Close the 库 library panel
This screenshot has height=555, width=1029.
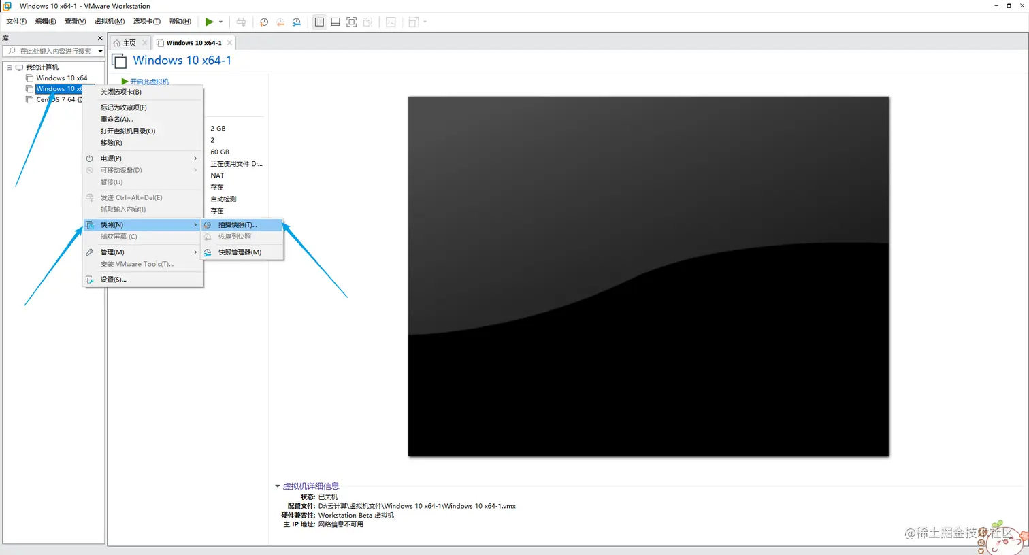pyautogui.click(x=100, y=39)
